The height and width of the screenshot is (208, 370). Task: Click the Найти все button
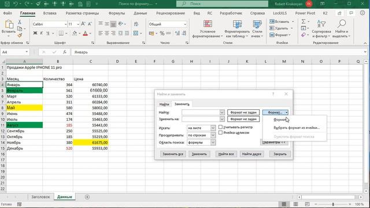point(226,154)
